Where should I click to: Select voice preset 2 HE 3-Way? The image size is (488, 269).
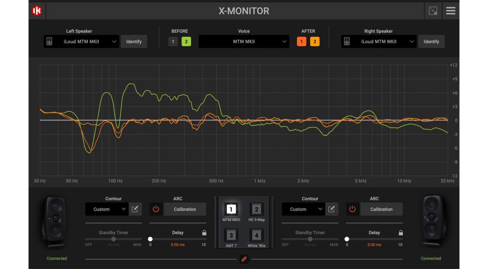coord(256,209)
